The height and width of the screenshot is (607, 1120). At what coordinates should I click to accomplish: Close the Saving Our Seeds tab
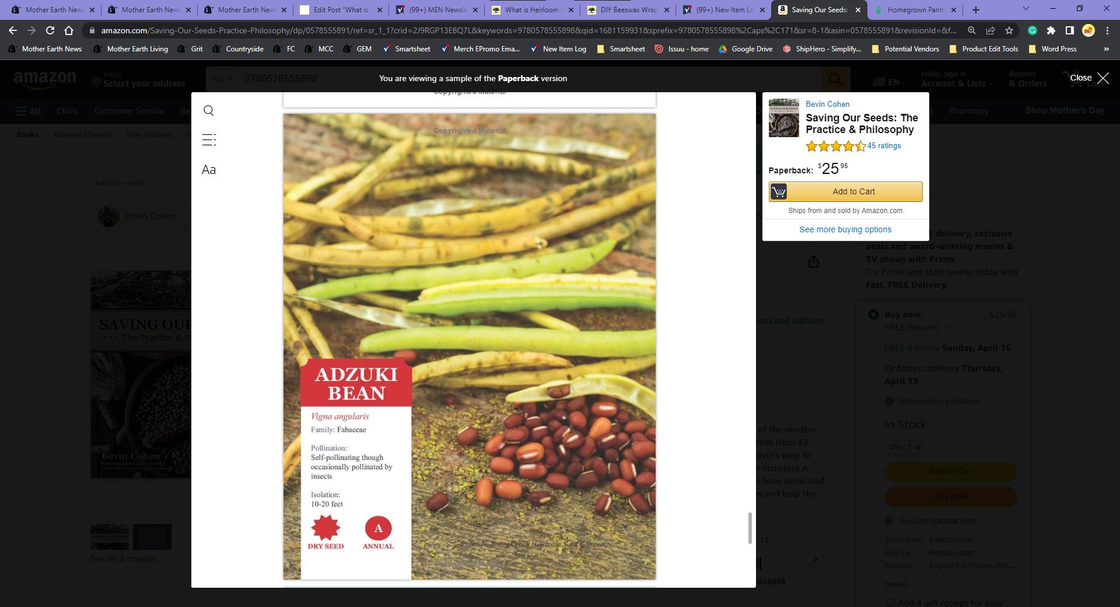click(858, 10)
